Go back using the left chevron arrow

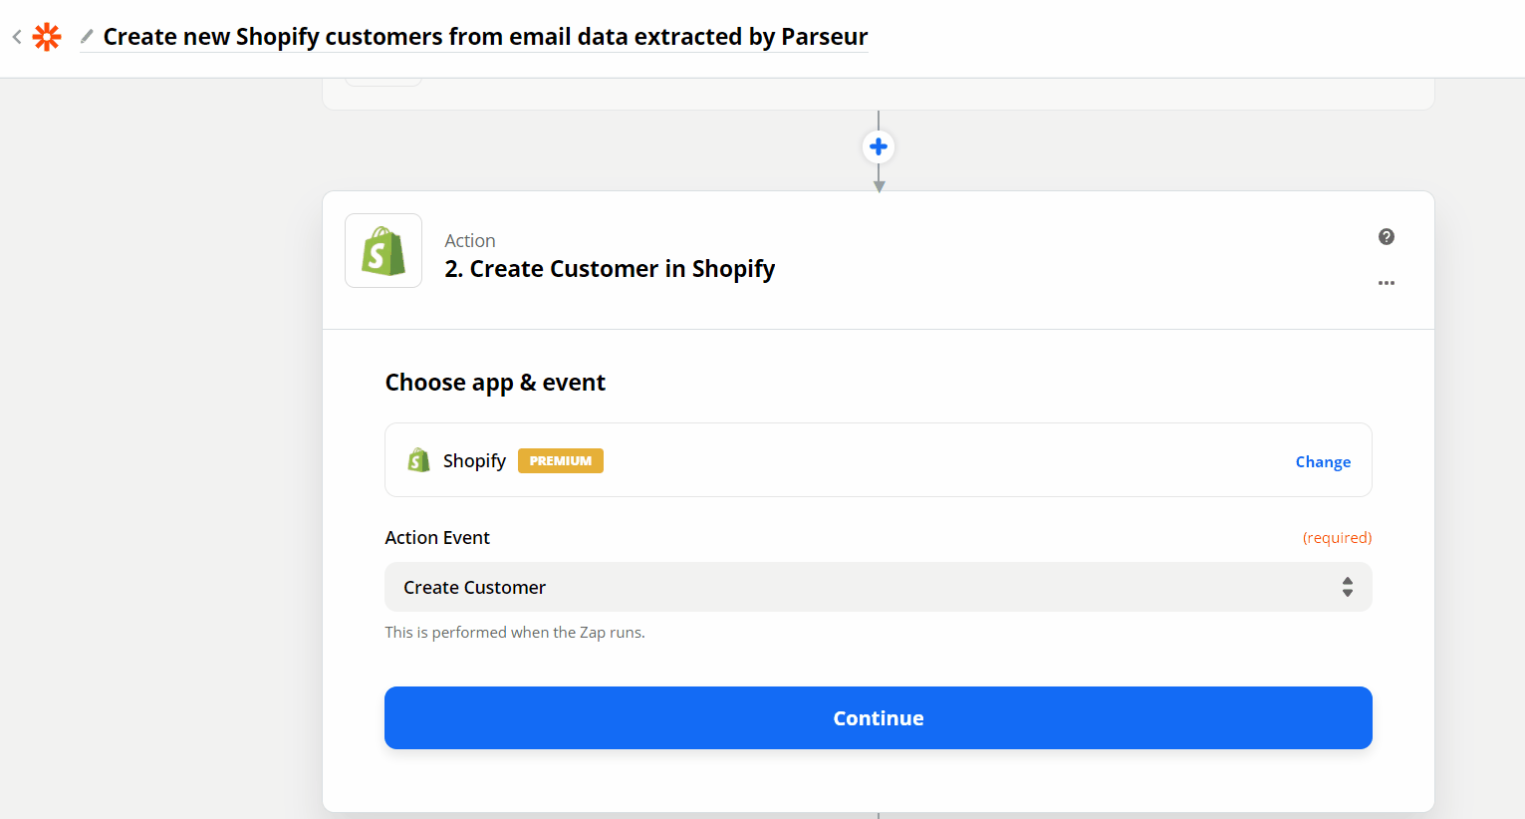[x=17, y=37]
